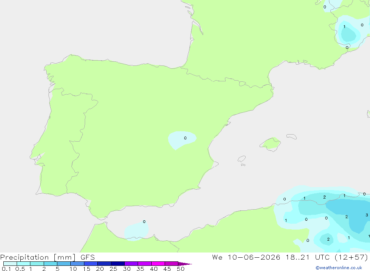Viewport: 370px width, 271px height.
Task: Click the weatheronline.co.uk copyright link
Action: [x=339, y=268]
